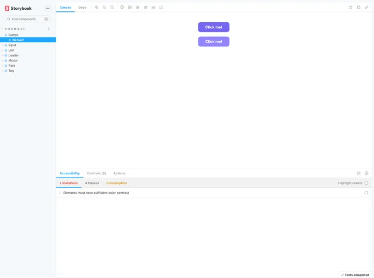
Task: Click the darker purple Click me! button
Action: [x=214, y=27]
